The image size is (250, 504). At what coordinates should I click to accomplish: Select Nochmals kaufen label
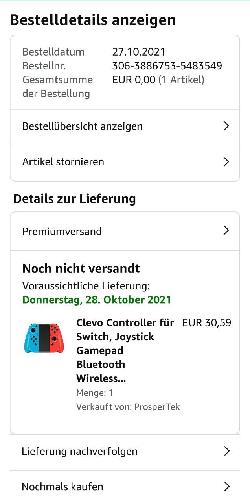(63, 487)
